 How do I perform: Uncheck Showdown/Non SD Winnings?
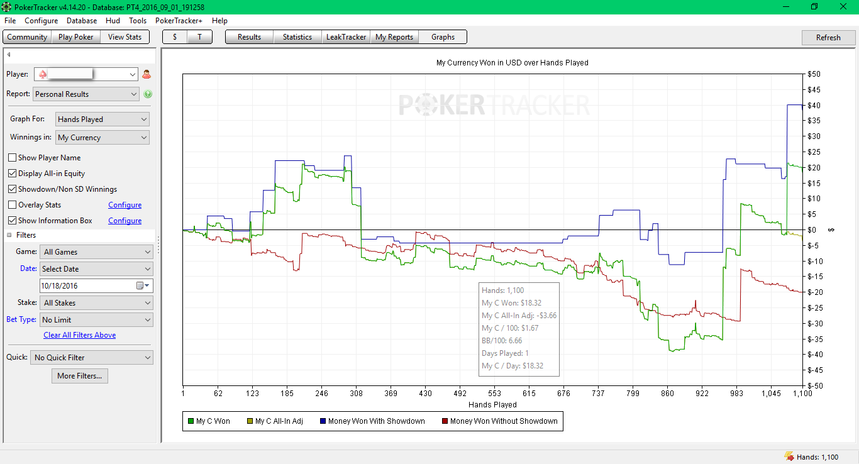click(x=12, y=189)
